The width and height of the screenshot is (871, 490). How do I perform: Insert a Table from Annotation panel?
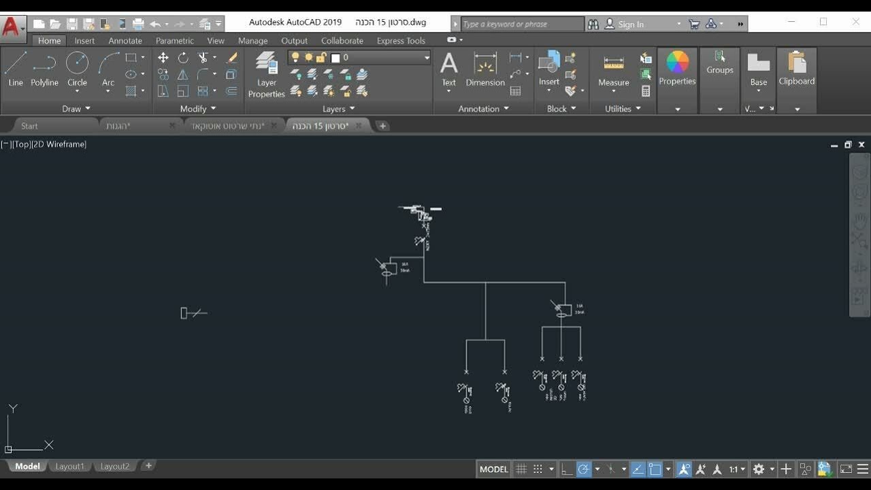point(515,91)
